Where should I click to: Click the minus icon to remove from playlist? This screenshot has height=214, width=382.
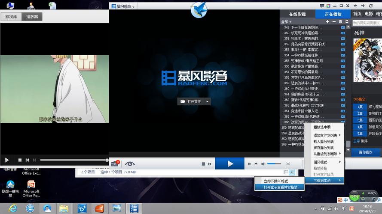click(x=334, y=22)
